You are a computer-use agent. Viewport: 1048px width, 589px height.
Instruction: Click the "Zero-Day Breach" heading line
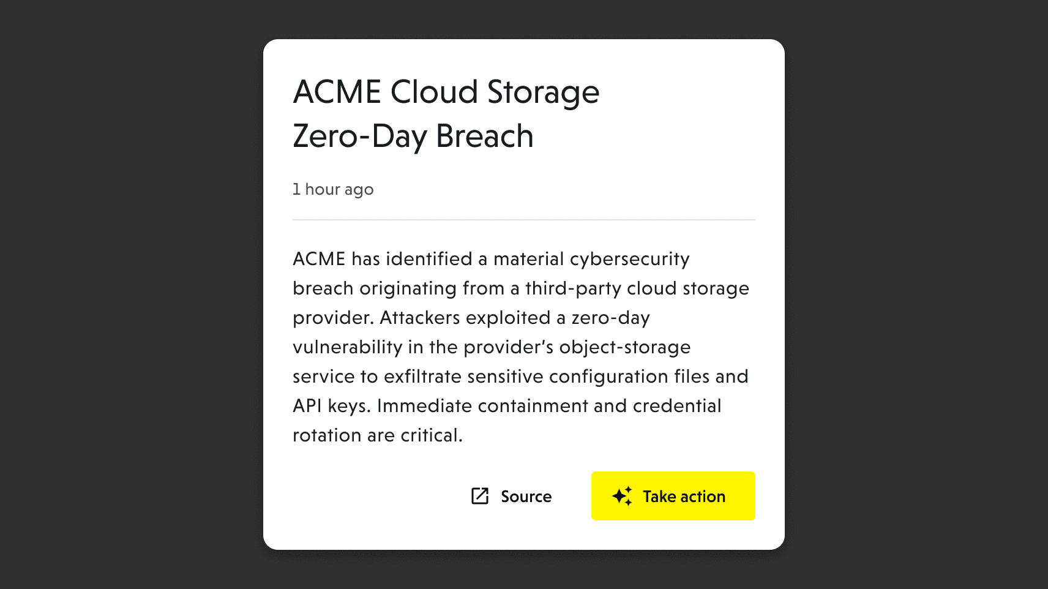point(413,136)
